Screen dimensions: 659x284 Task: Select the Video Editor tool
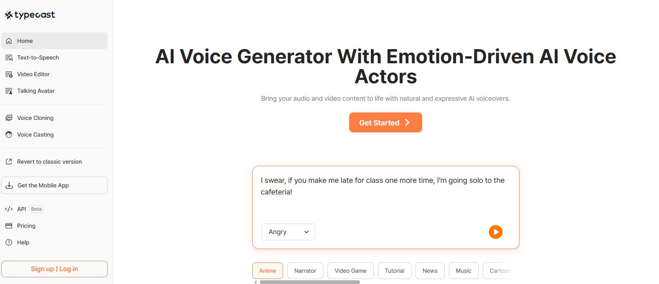point(33,74)
